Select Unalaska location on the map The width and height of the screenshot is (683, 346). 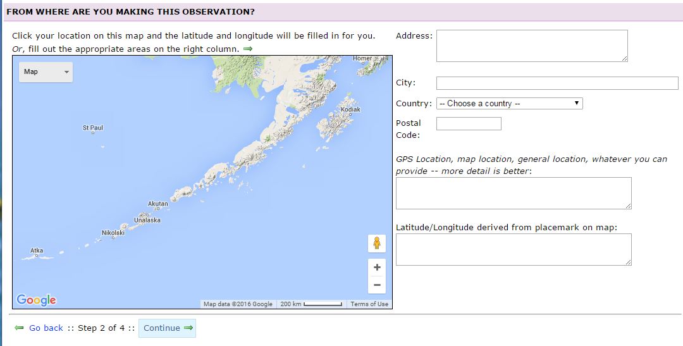click(147, 220)
